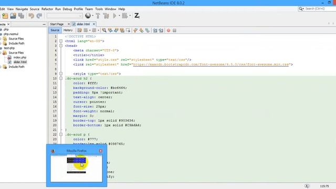Click the Find Previous Occurrence icon
This screenshot has width=336, height=189.
point(110,30)
